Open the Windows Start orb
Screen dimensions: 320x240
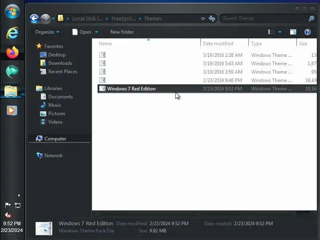tap(12, 12)
